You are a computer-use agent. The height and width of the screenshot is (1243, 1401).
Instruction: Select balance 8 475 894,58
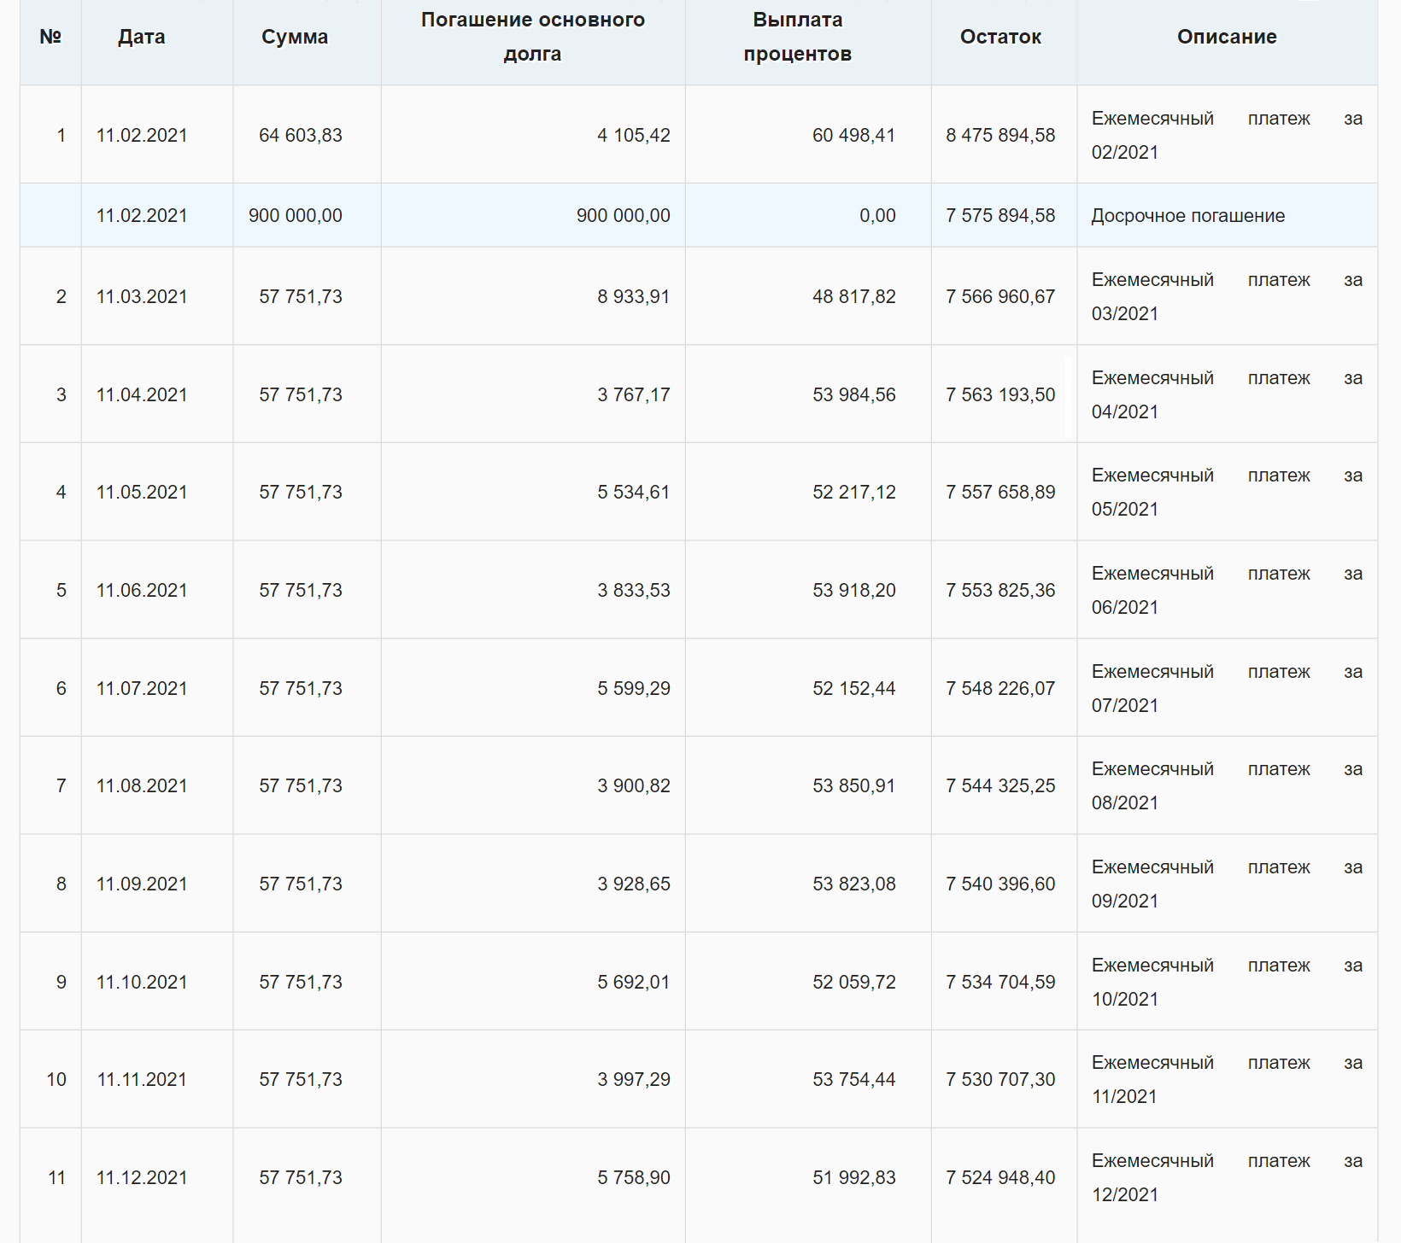[1000, 135]
